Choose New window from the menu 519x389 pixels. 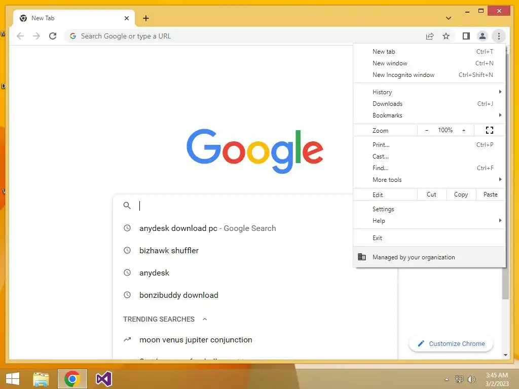click(429, 63)
